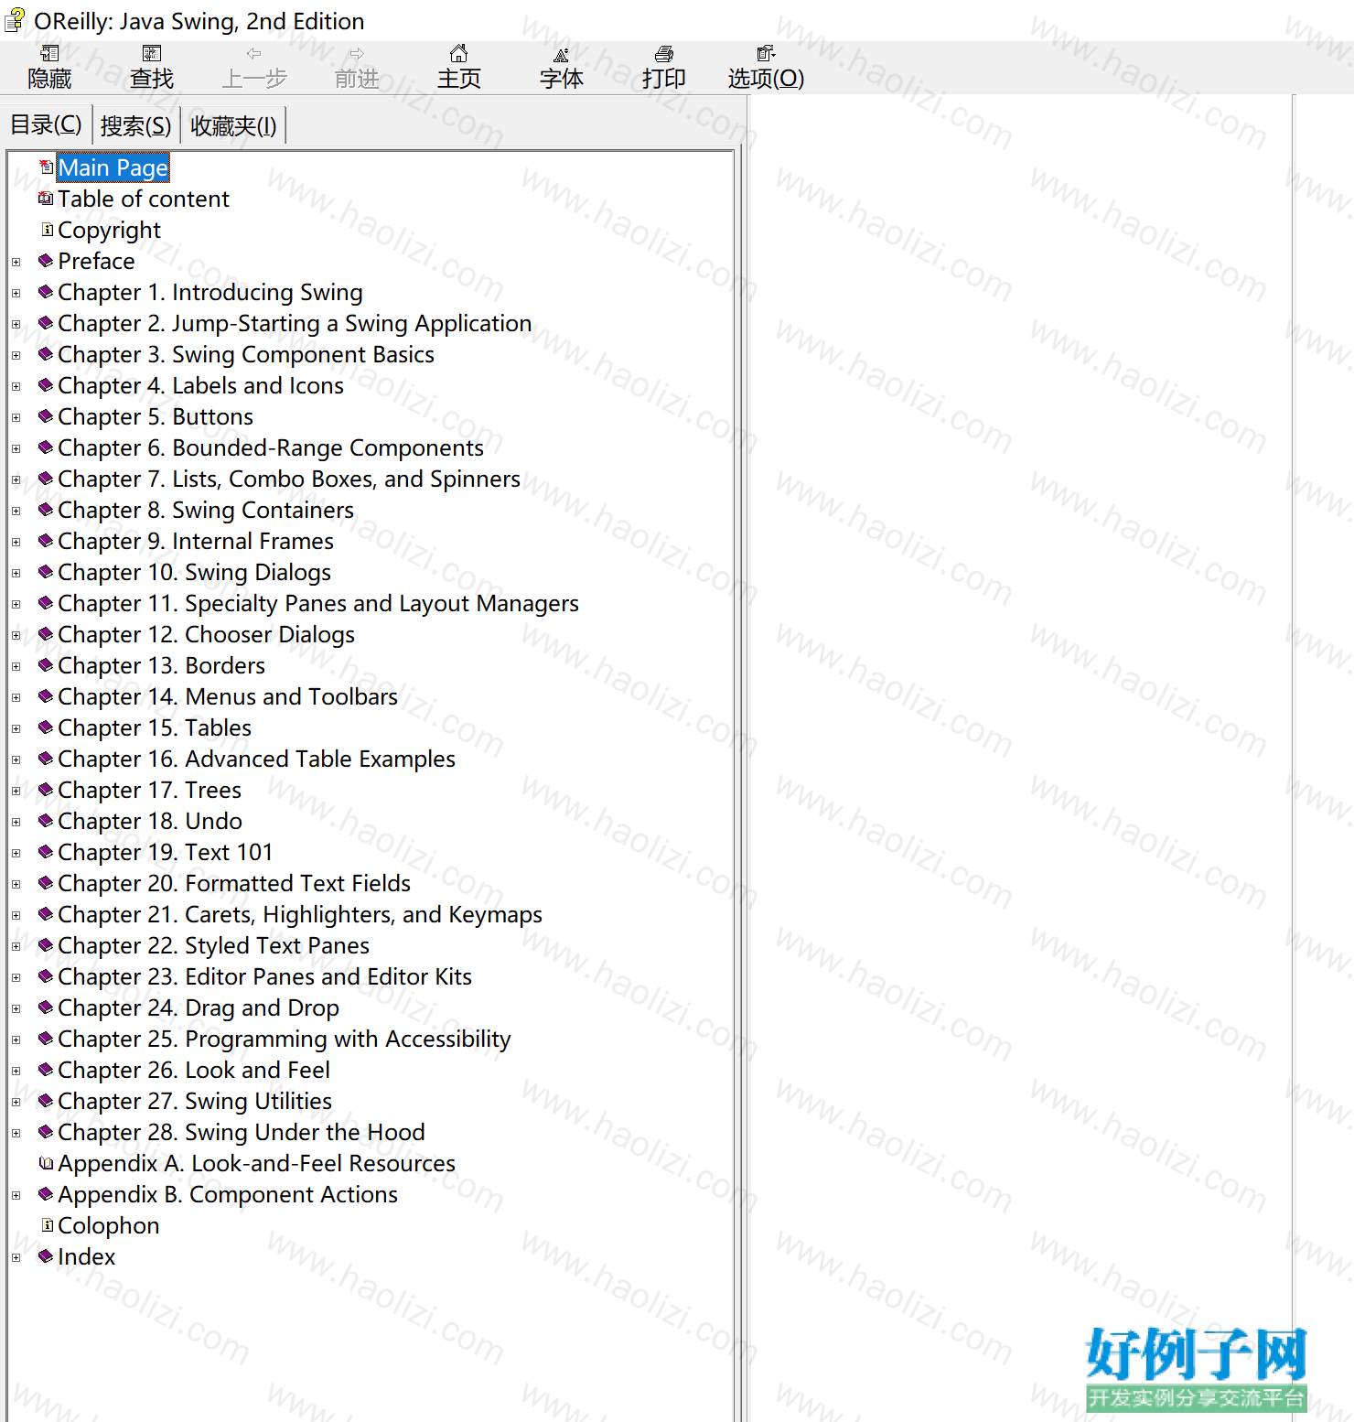Open Appendix A. Look-and-Feel Resources
The height and width of the screenshot is (1422, 1354).
click(256, 1163)
